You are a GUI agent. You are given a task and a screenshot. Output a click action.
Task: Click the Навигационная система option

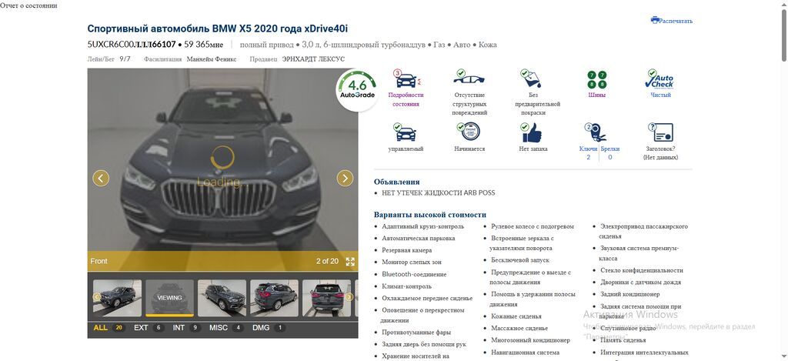pos(525,353)
